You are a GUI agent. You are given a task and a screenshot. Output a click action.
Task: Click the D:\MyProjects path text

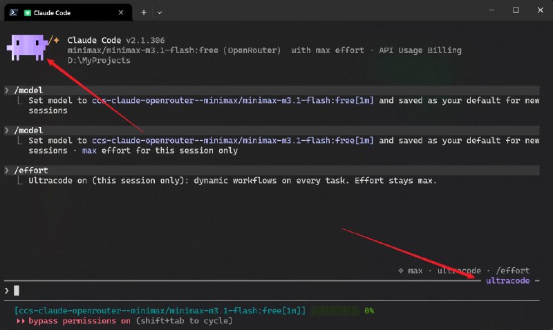[x=99, y=61]
